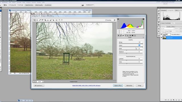This screenshot has height=102, width=182.
Task: Select the Hintergrund layer thumbnail
Action: pos(164,38)
